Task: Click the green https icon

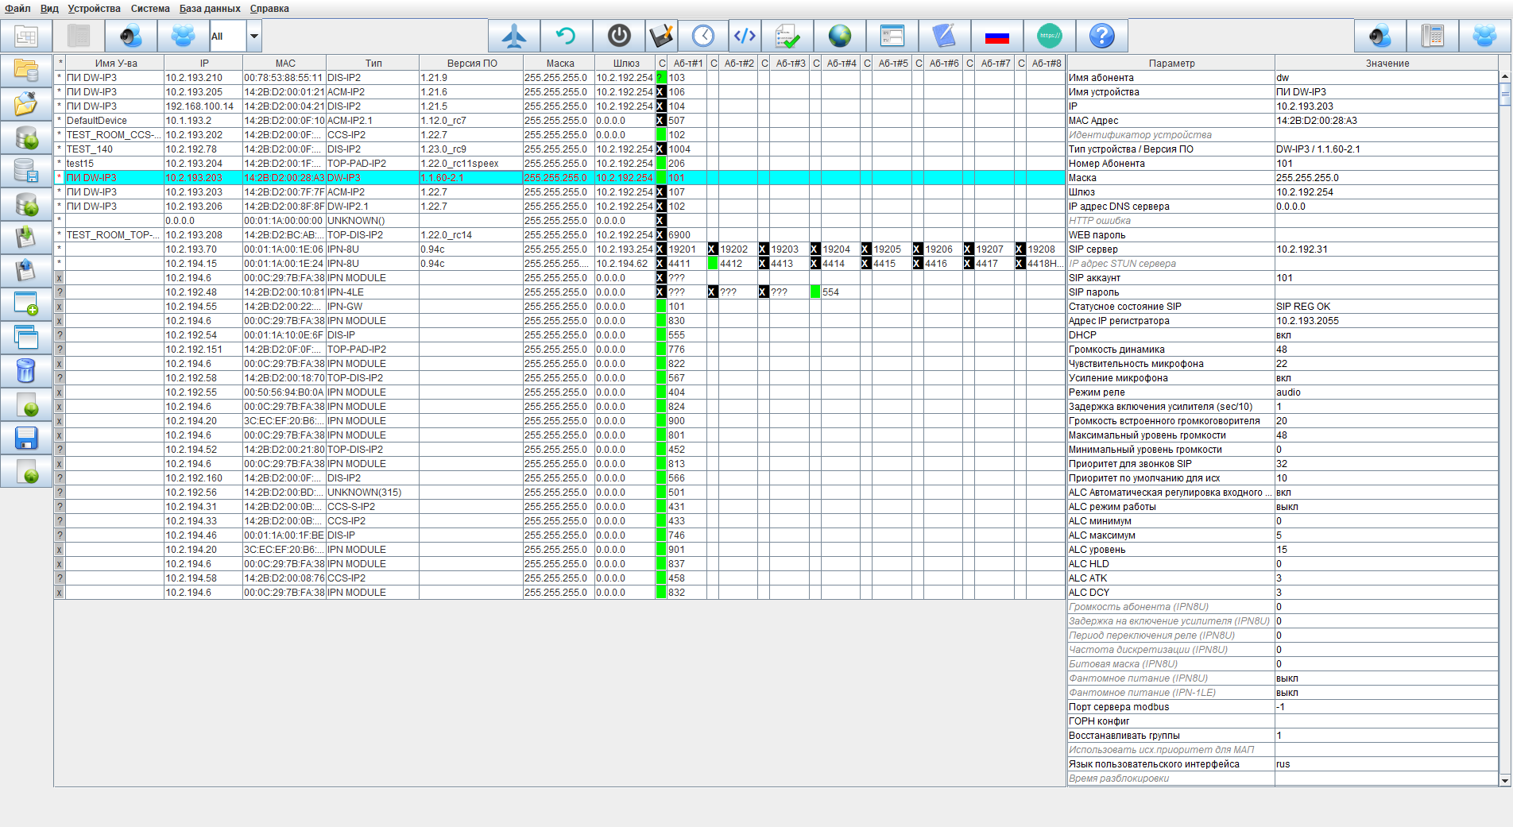Action: click(x=1049, y=36)
